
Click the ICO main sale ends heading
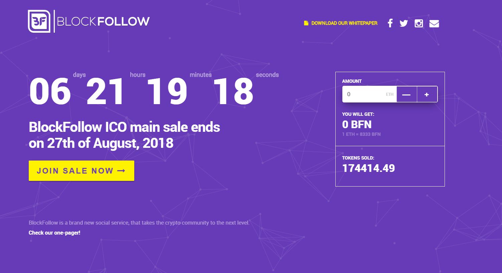point(124,135)
